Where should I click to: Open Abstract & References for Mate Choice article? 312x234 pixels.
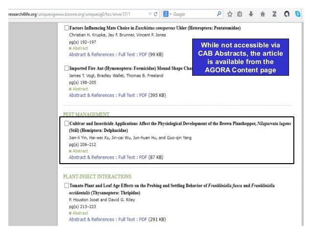pyautogui.click(x=91, y=55)
